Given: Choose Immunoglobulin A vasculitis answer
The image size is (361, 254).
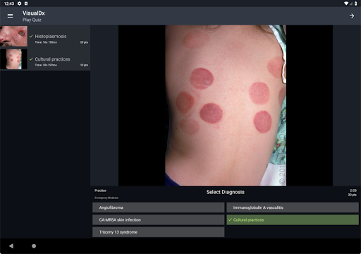Looking at the screenshot, I should point(293,207).
